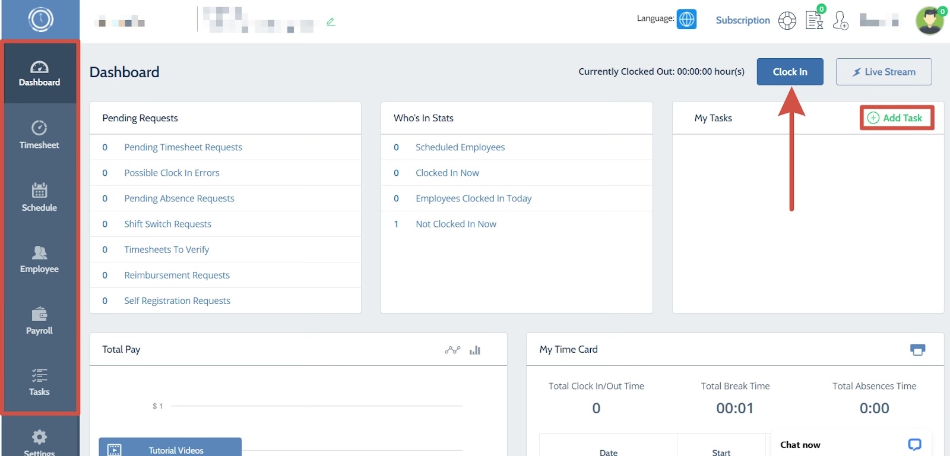Open the pending documents hourglass icon
Screen dimensions: 950x456
tap(814, 20)
